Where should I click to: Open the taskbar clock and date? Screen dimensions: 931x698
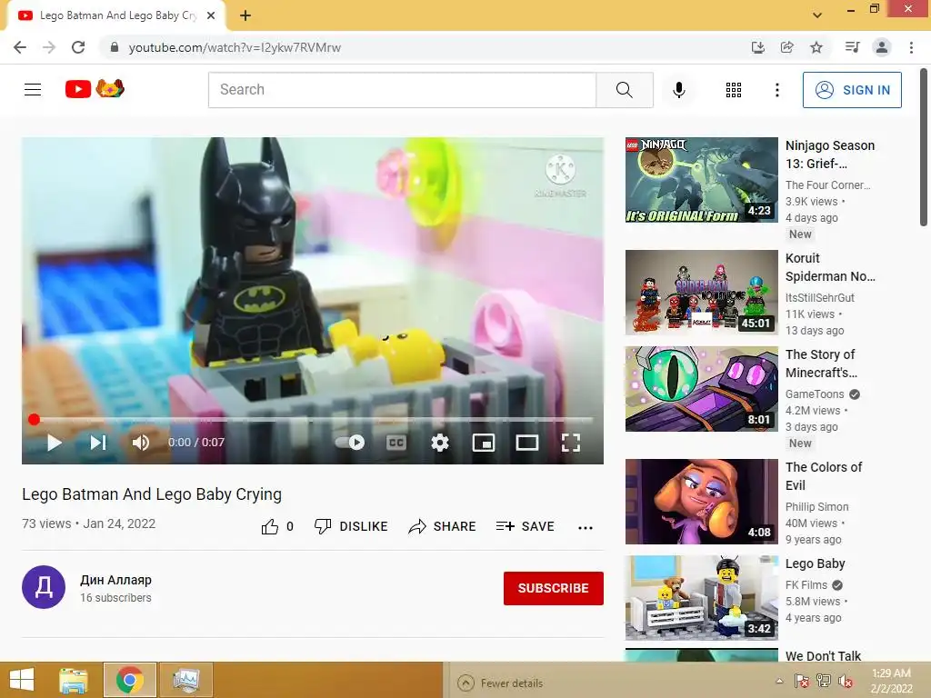(x=891, y=681)
